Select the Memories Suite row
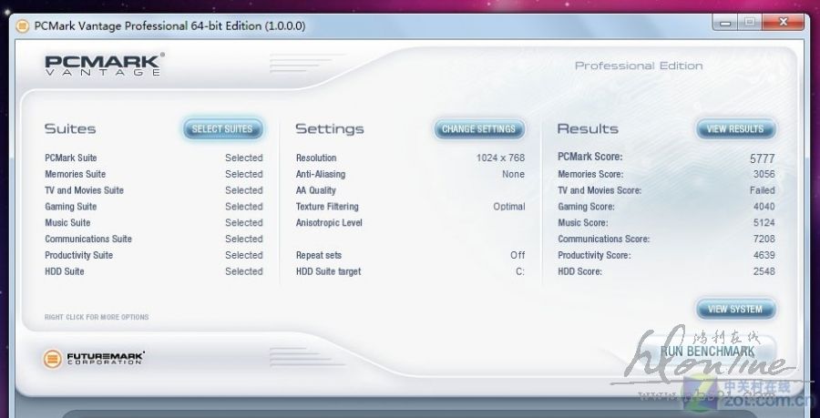The height and width of the screenshot is (418, 820). (154, 174)
